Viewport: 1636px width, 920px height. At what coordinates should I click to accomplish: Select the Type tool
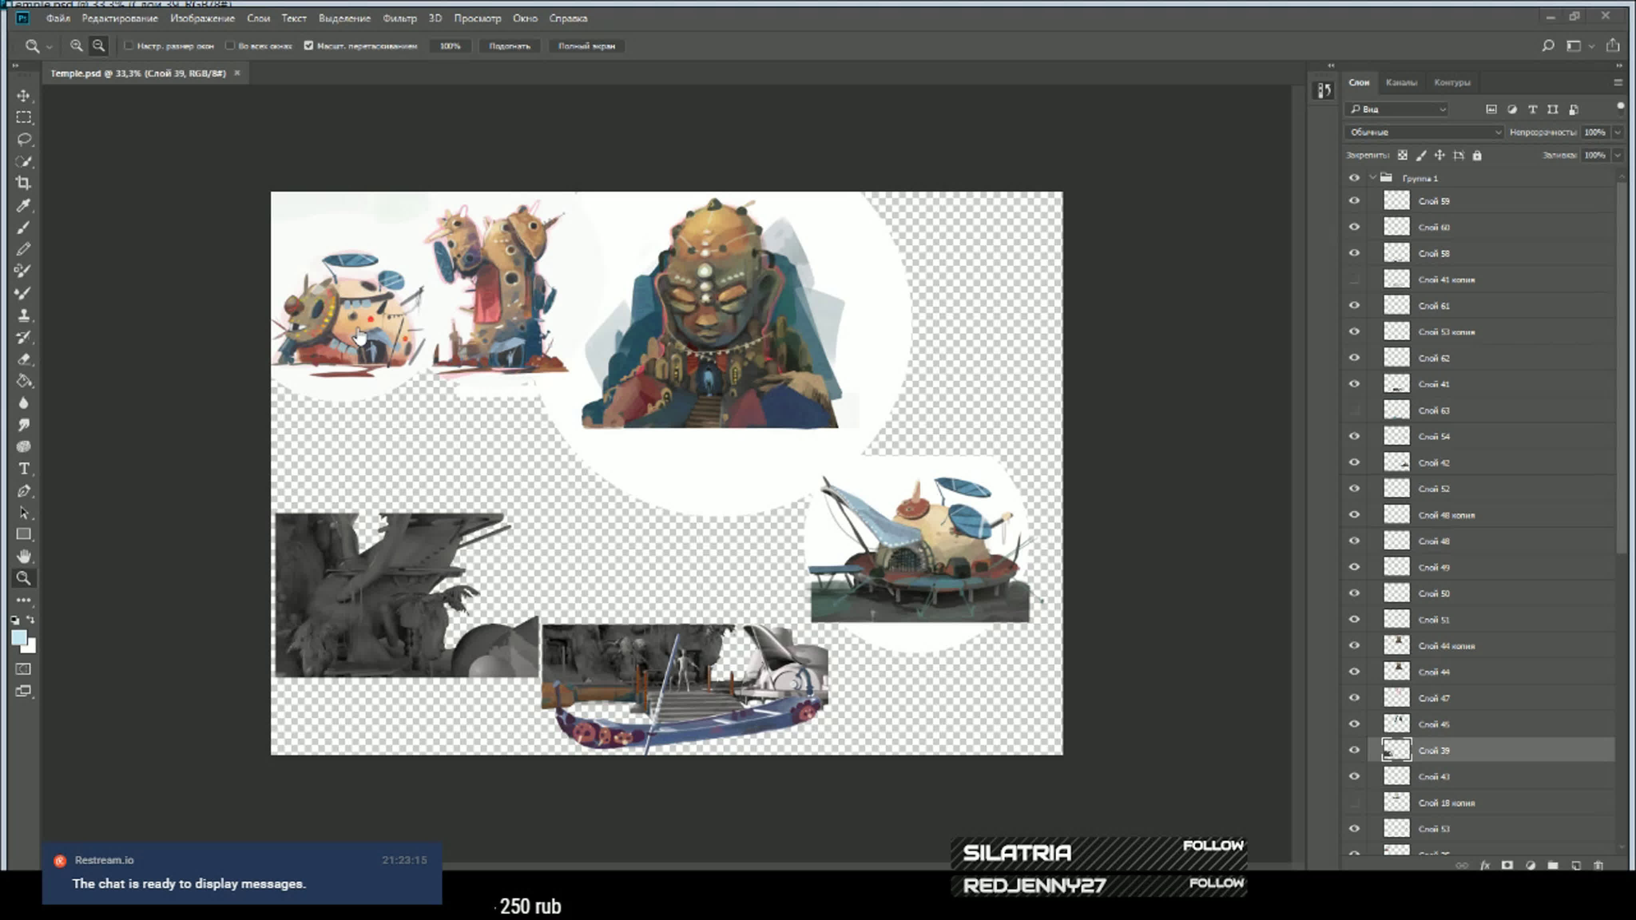pos(24,468)
